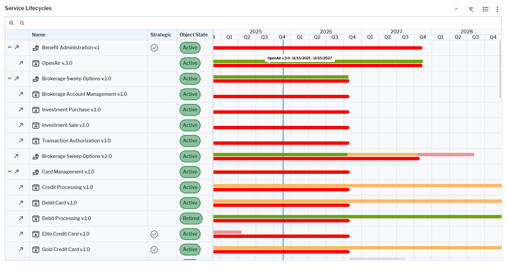Image resolution: width=506 pixels, height=271 pixels.
Task: Click the zoom in magnifier icon
Action: click(11, 23)
